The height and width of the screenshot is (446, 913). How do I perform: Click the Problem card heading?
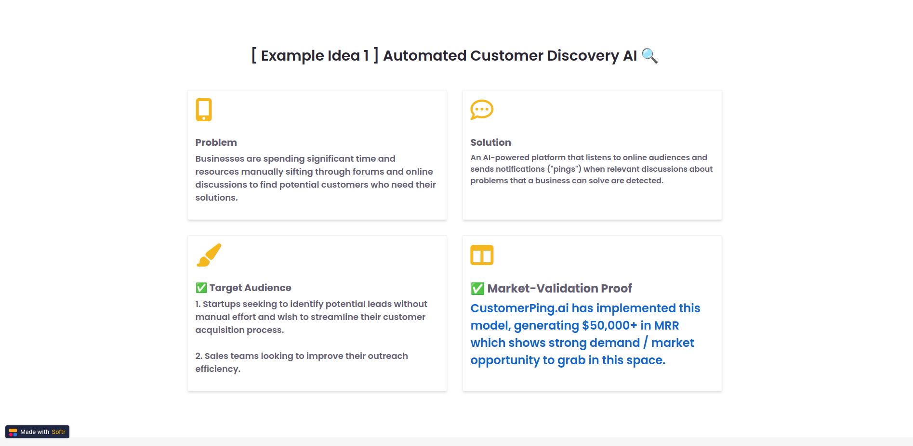[216, 142]
